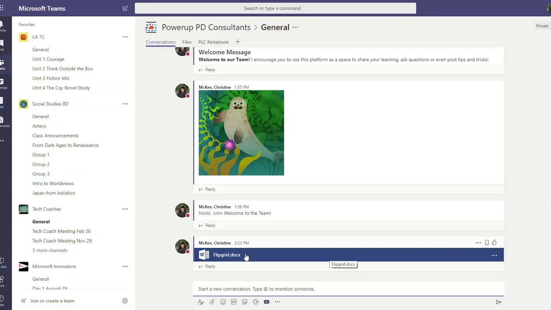Open Unit 1 Courage channel
Image resolution: width=551 pixels, height=310 pixels.
[48, 59]
